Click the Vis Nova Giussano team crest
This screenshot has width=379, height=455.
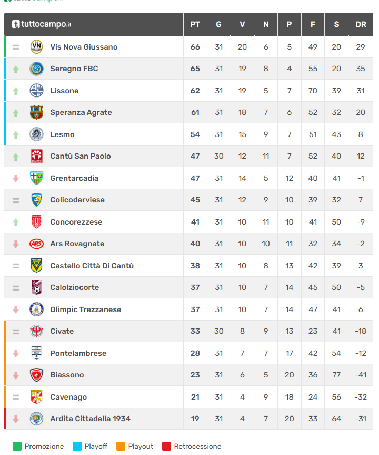(x=36, y=47)
